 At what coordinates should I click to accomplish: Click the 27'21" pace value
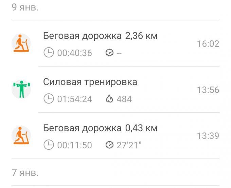[129, 145]
